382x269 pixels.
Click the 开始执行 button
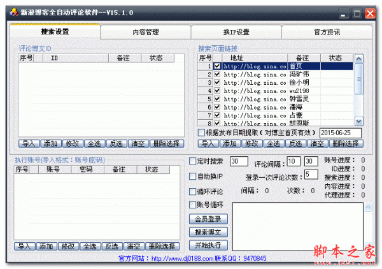208,245
